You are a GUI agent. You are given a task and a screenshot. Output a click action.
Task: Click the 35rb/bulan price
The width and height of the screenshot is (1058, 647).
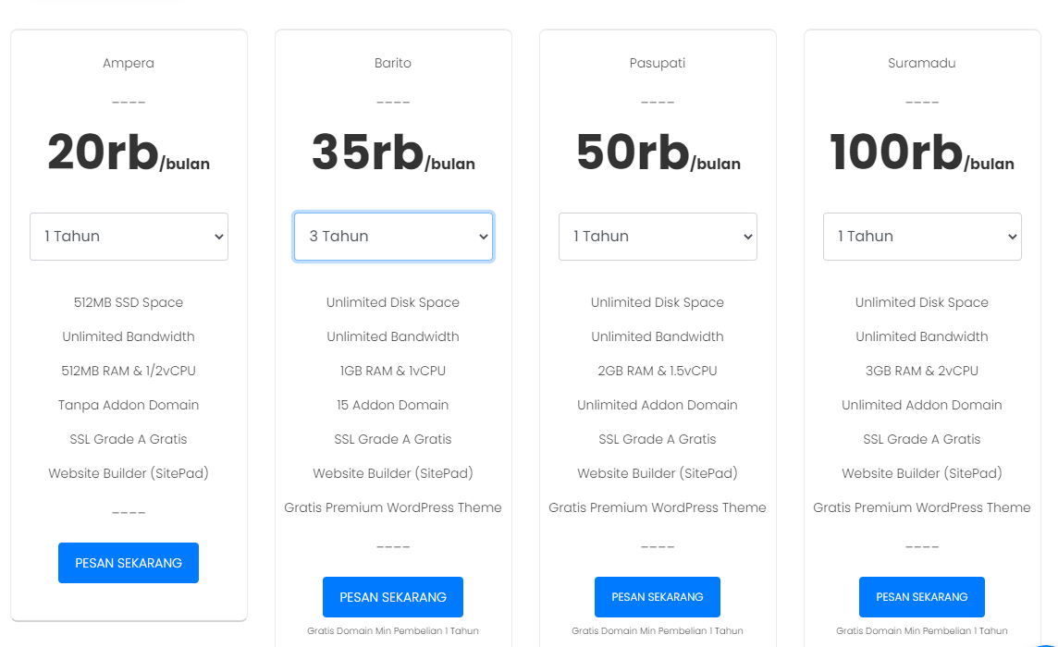click(x=393, y=153)
